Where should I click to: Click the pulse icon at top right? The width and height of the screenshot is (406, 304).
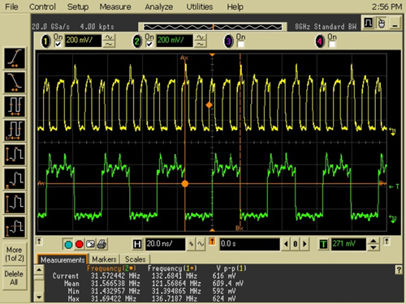point(368,23)
